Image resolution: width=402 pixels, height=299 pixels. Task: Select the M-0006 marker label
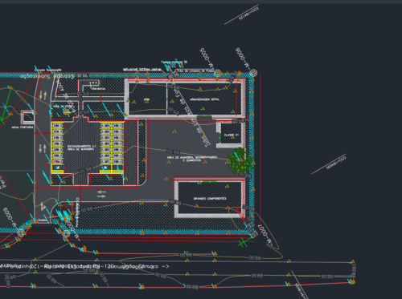click(242, 58)
